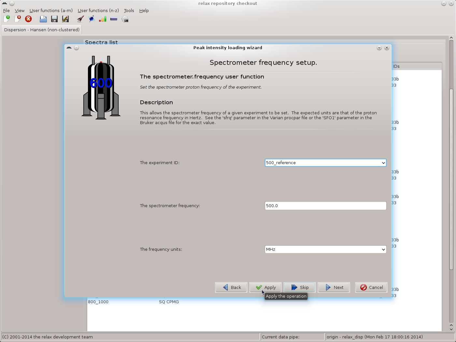The image size is (456, 342).
Task: Click the save-as icon with pencil
Action: [65, 19]
